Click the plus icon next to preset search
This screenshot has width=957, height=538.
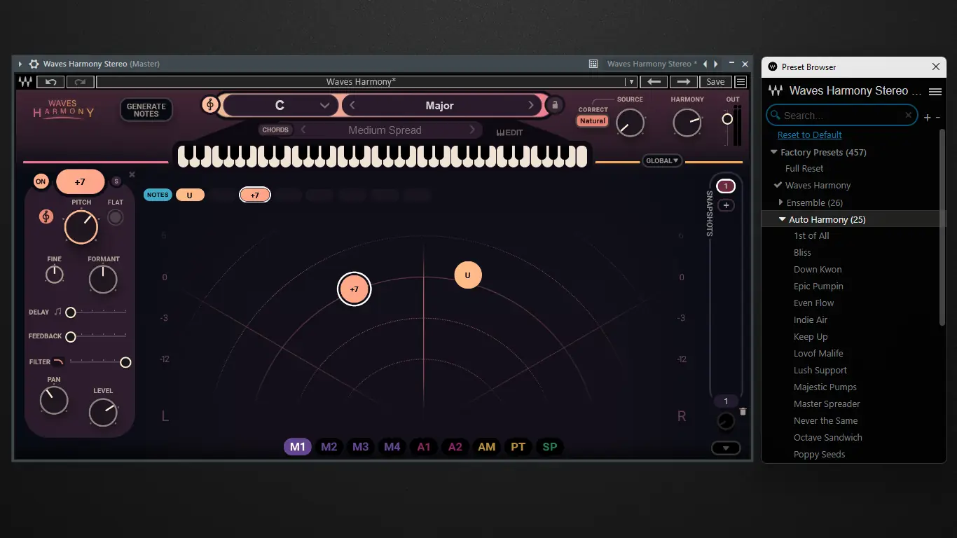(x=927, y=117)
